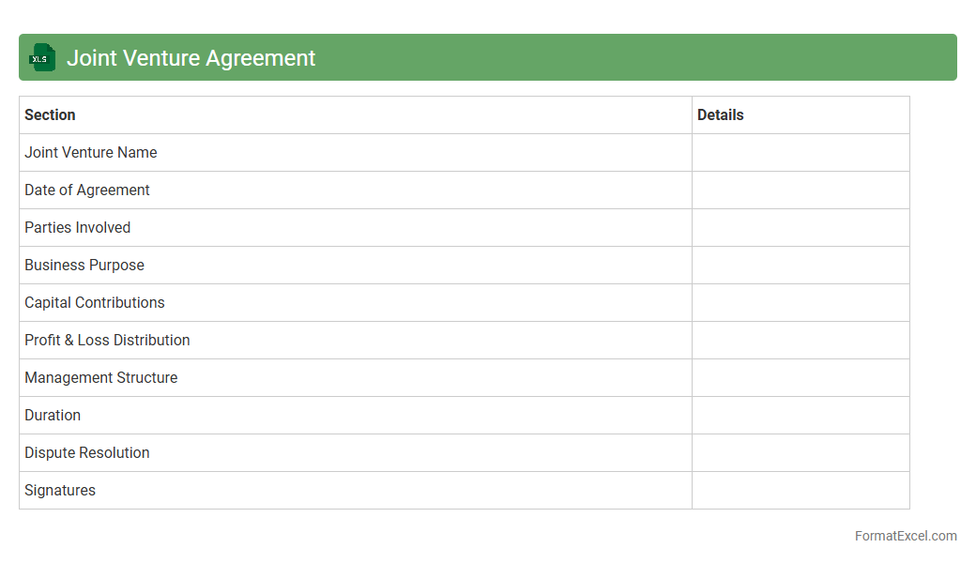Click the Details cell for Business Purpose

801,265
